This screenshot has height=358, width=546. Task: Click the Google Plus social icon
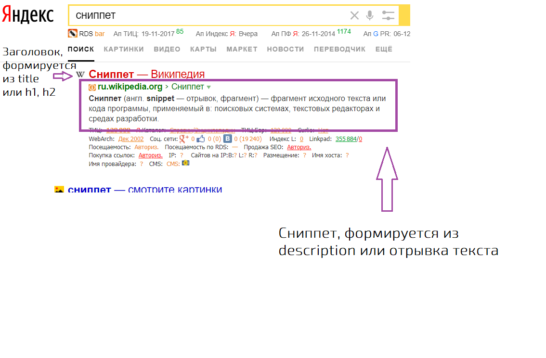click(184, 139)
